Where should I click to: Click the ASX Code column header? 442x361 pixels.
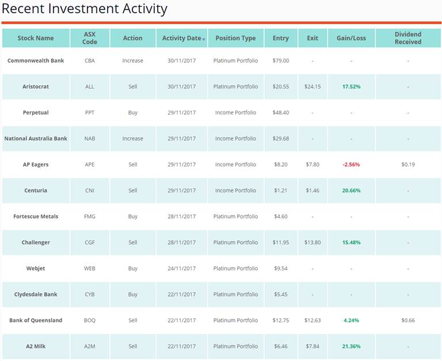90,38
